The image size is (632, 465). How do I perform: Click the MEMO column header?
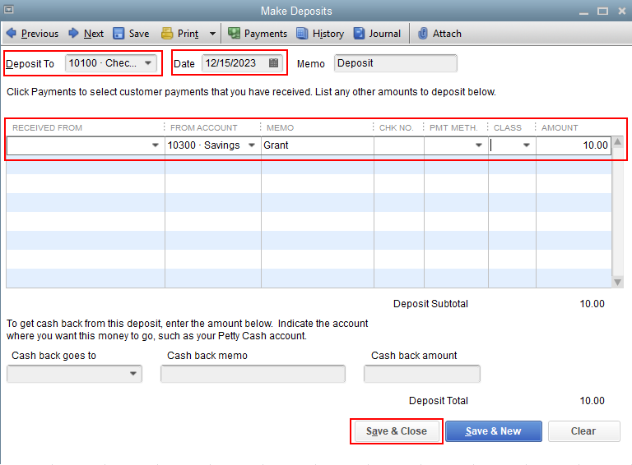point(280,128)
